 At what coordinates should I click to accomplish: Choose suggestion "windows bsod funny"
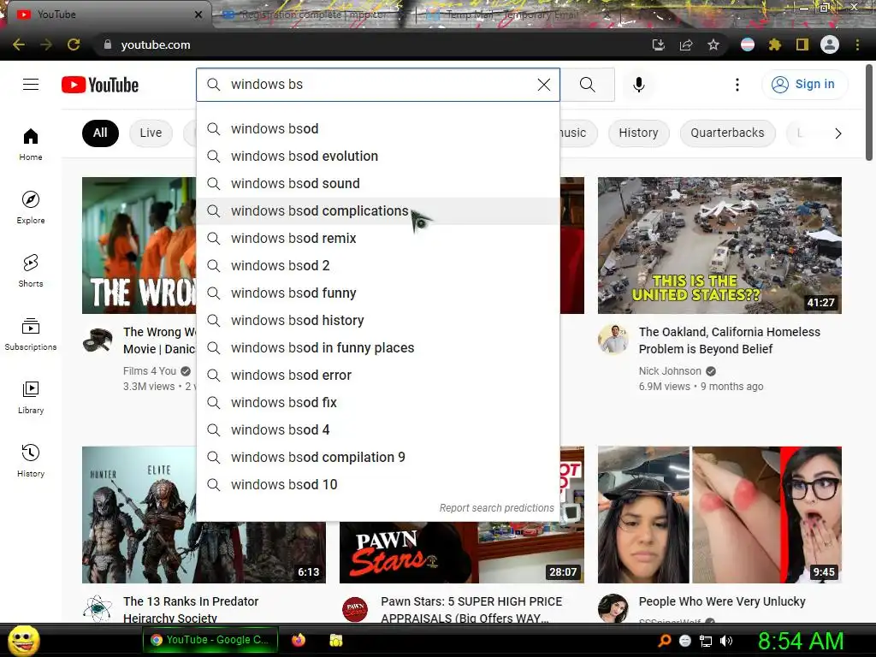pyautogui.click(x=378, y=293)
